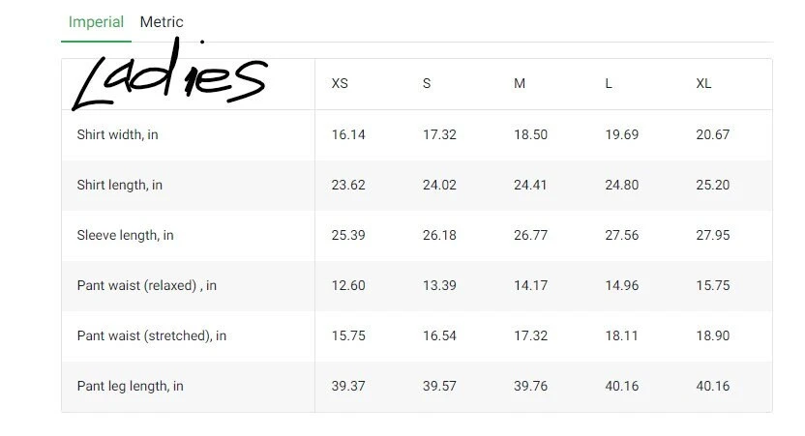Click the Pant waist (stretched) label
Screen dimensions: 805x436
[x=151, y=336]
